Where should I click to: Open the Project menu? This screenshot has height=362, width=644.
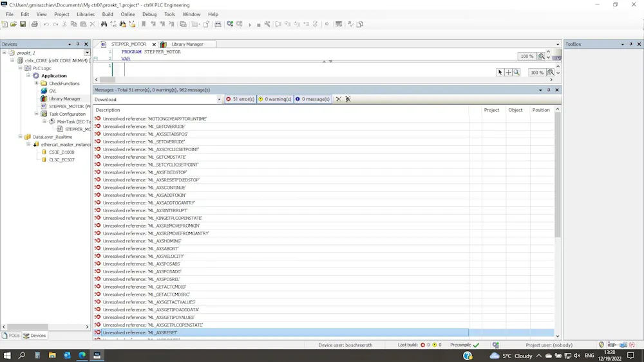click(62, 14)
